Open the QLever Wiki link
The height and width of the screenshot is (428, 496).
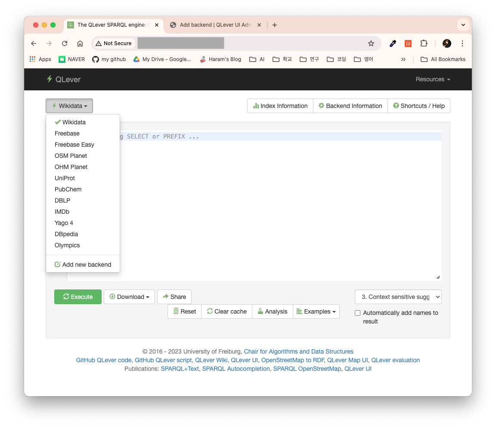pos(211,360)
